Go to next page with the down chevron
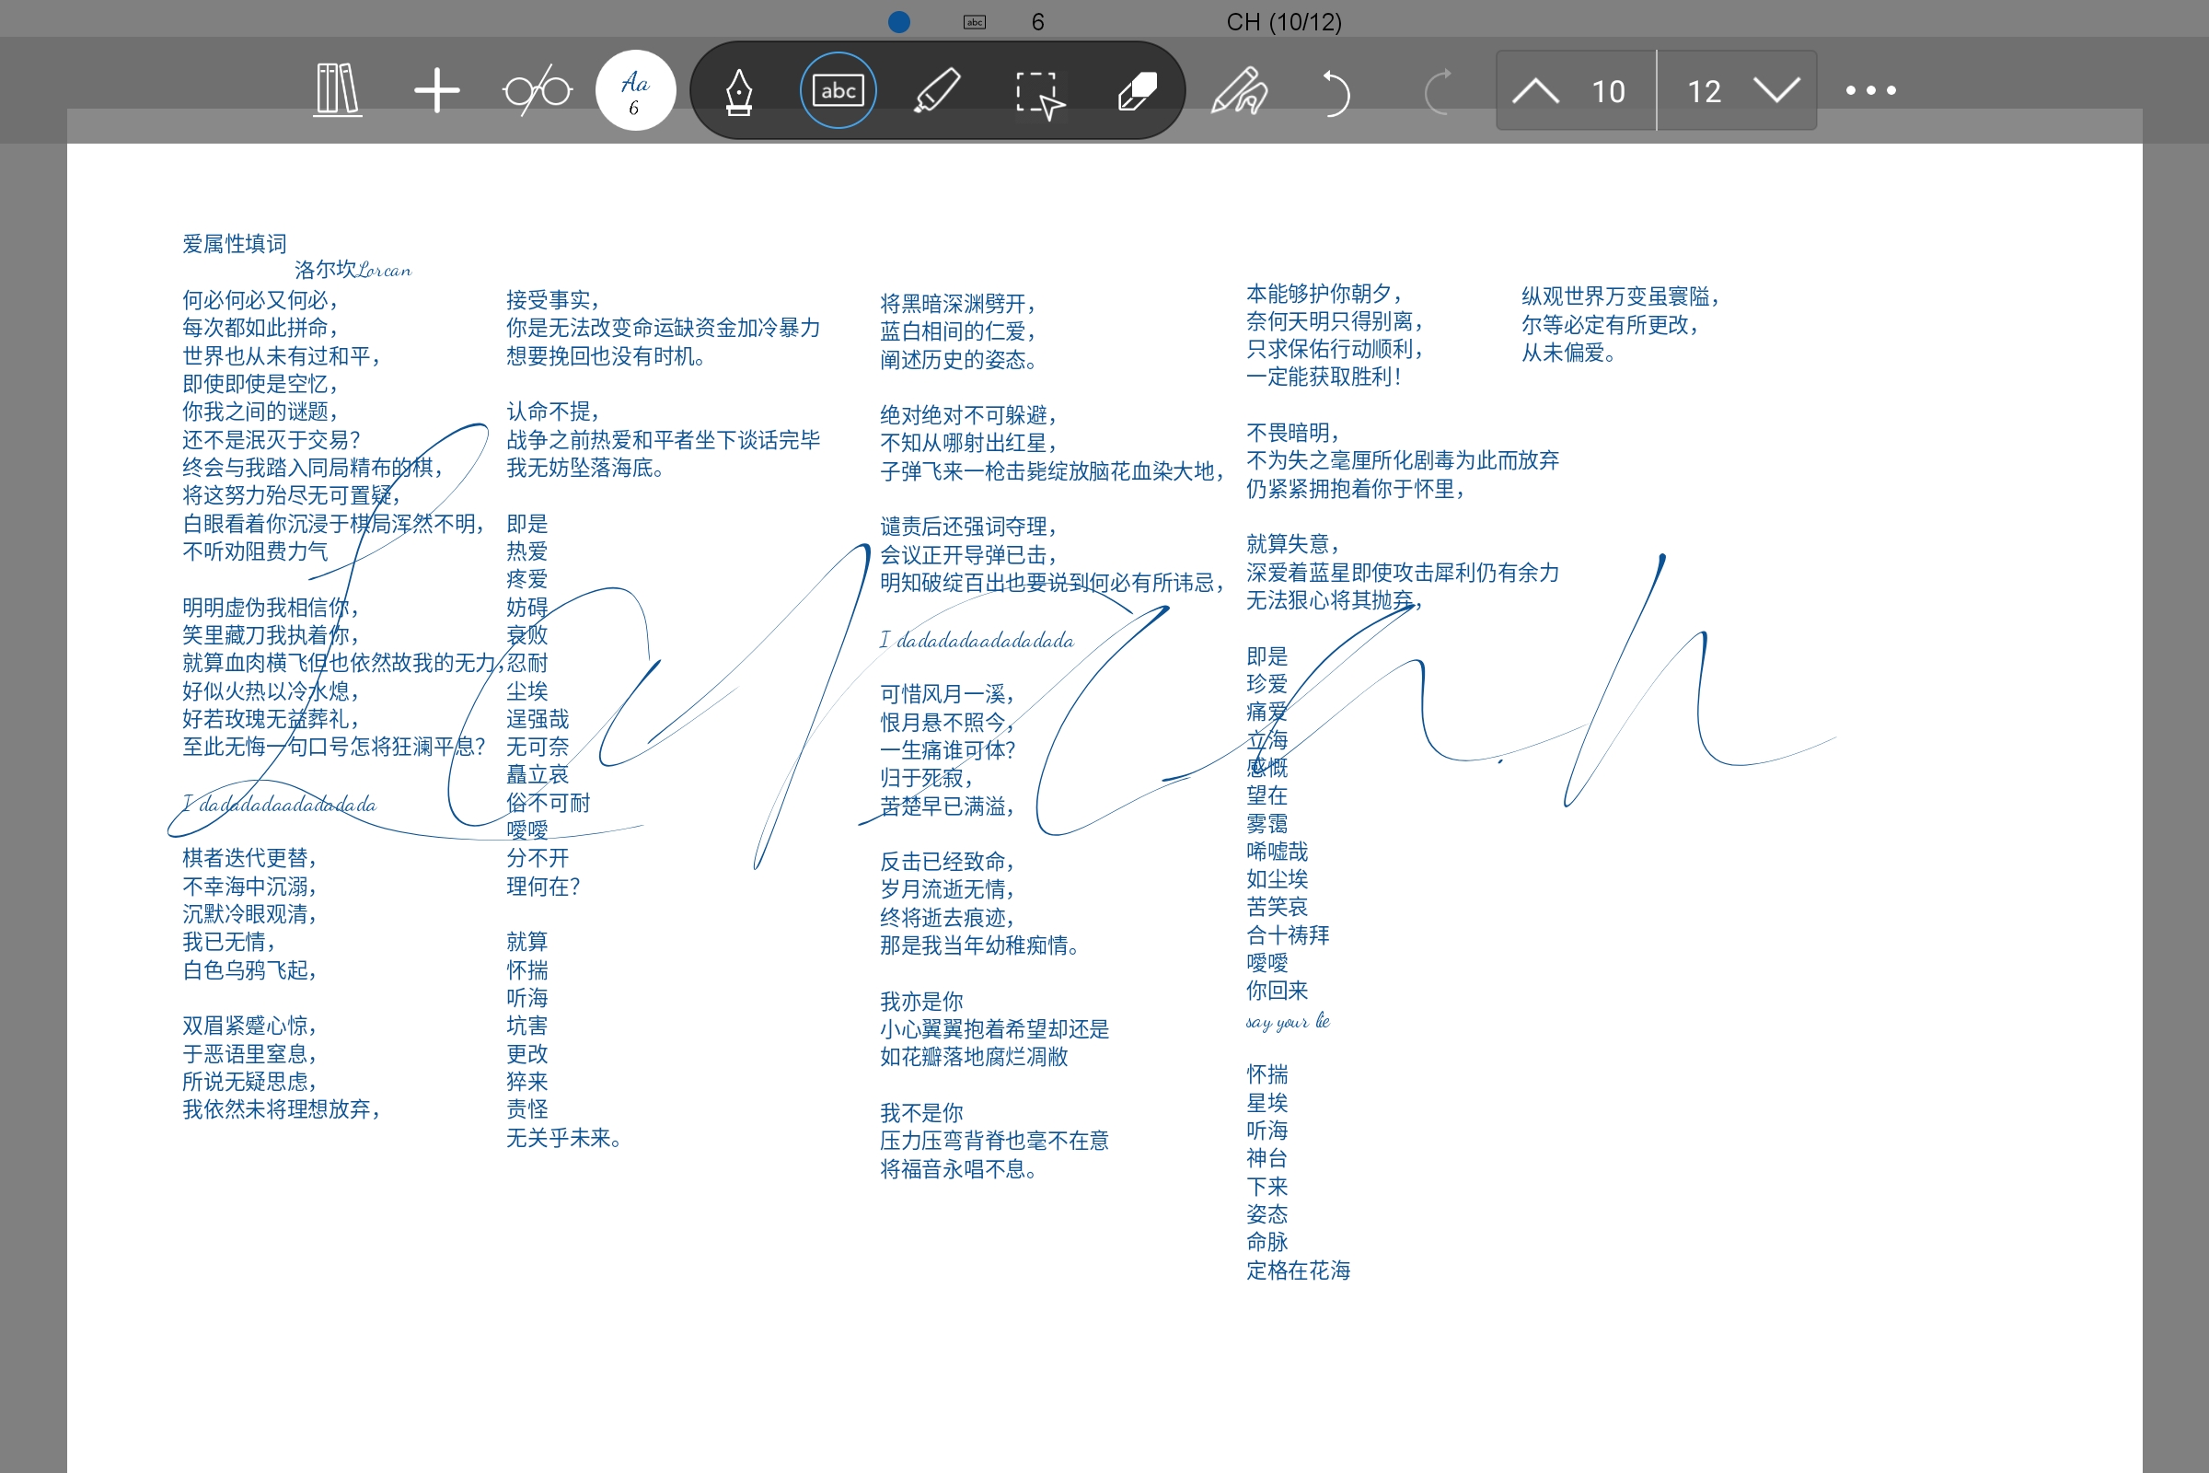 (1777, 91)
